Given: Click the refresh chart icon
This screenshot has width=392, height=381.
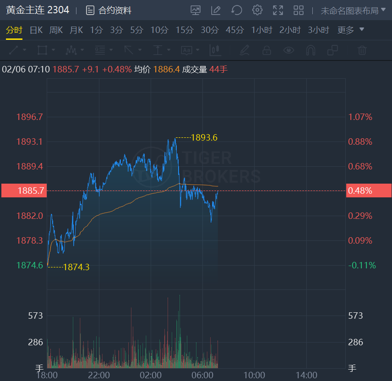Looking at the screenshot, I should pyautogui.click(x=237, y=10).
